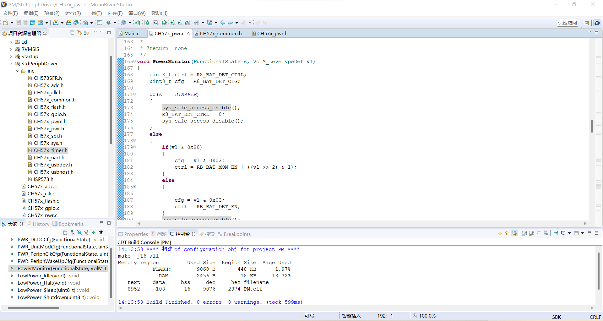Collapse the StdPeriphDriver folder

point(11,64)
